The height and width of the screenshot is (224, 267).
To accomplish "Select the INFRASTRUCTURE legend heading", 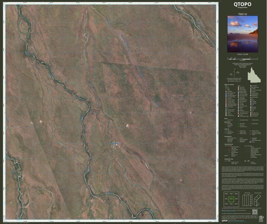I will pos(228,159).
